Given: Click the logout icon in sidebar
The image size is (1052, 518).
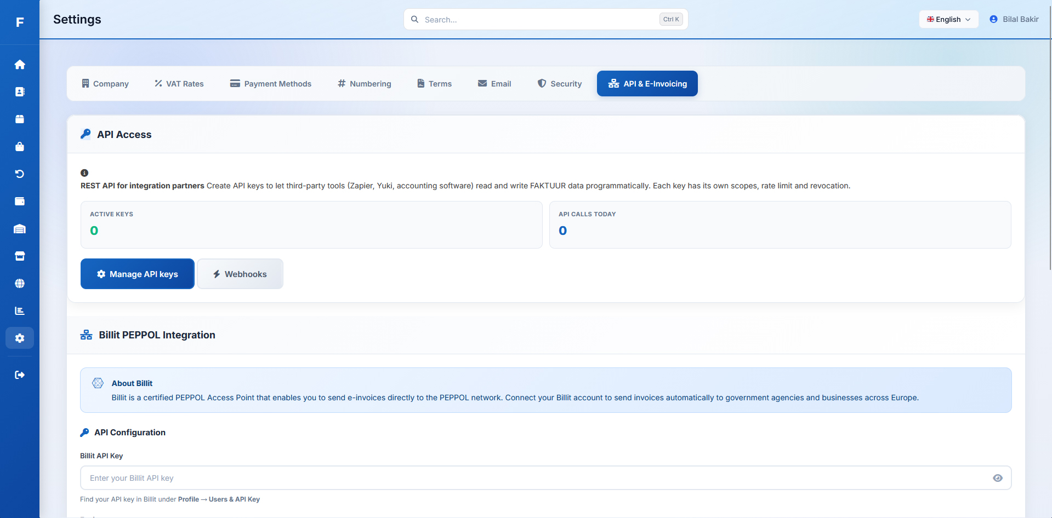Looking at the screenshot, I should tap(20, 375).
